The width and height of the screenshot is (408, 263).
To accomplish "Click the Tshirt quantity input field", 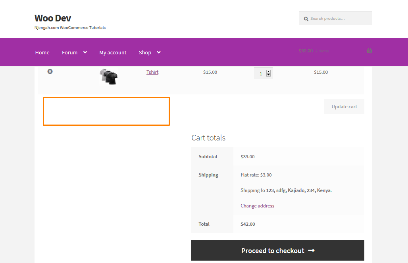I will [263, 73].
